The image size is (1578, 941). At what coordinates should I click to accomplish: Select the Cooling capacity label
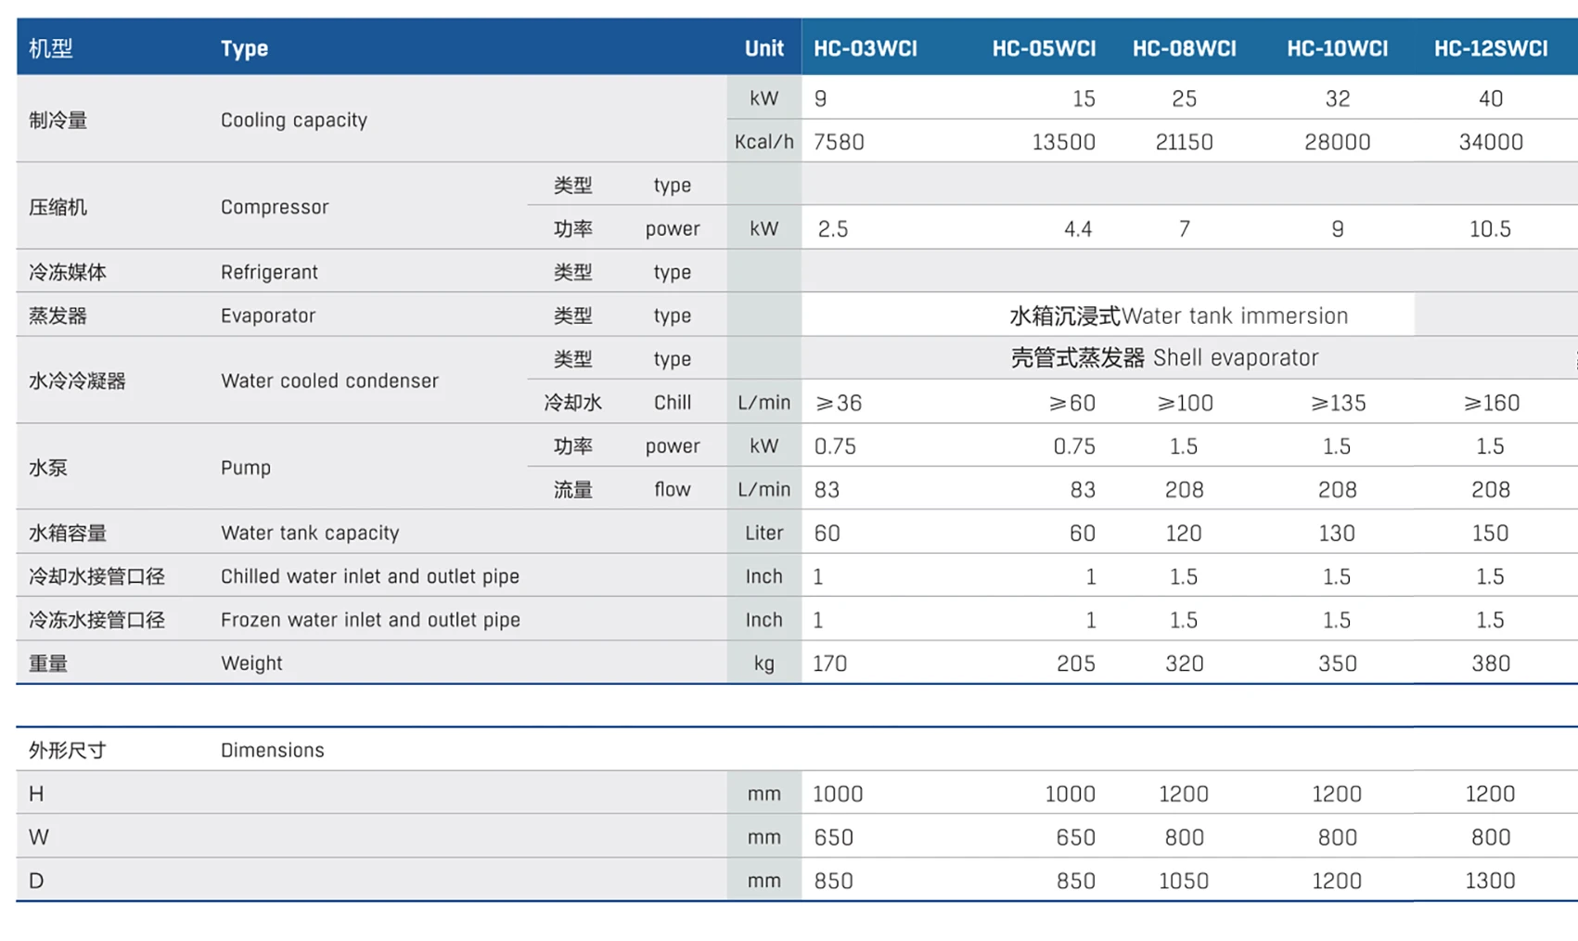(x=294, y=120)
